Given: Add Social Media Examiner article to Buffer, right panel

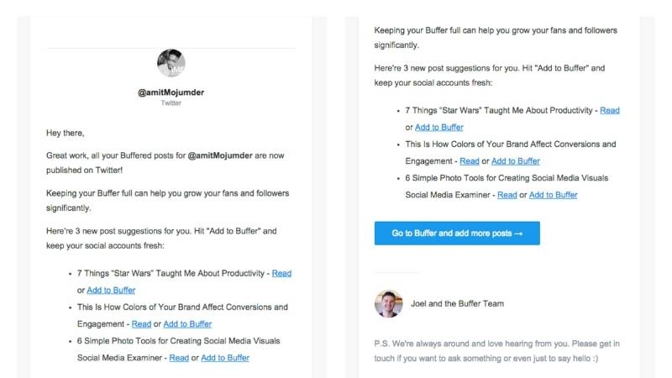Looking at the screenshot, I should 554,195.
